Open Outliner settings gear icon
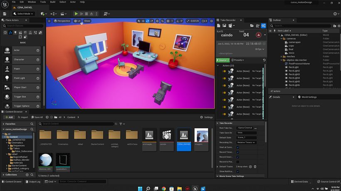The width and height of the screenshot is (341, 191). 339,26
